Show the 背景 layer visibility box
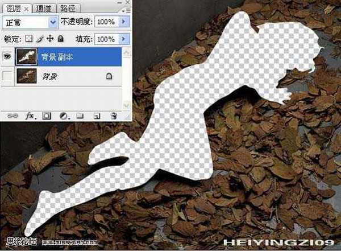Viewport: 341px width, 251px height. tap(7, 76)
